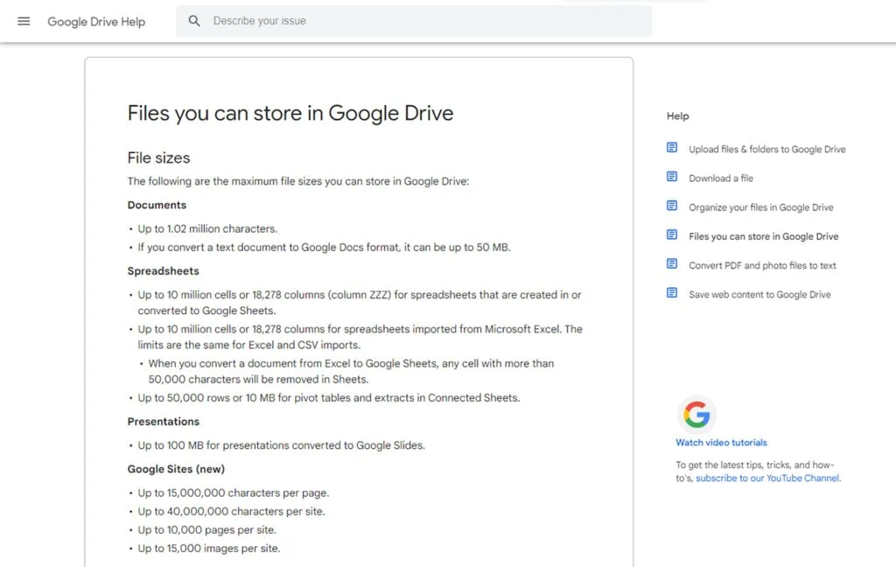This screenshot has height=567, width=896.
Task: Click bullet Up to 15,000,000 characters per page
Action: 233,493
